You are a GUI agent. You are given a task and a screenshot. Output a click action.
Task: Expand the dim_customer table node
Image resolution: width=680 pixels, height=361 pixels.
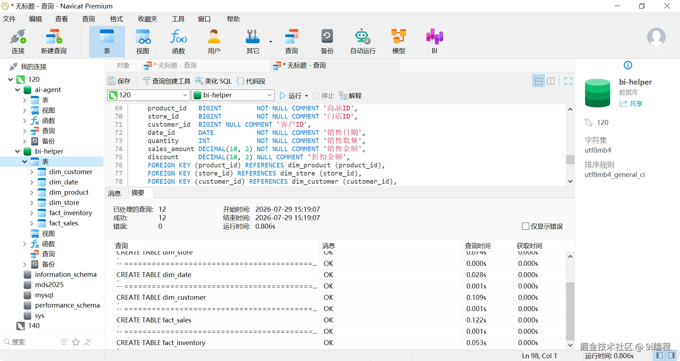[x=32, y=172]
